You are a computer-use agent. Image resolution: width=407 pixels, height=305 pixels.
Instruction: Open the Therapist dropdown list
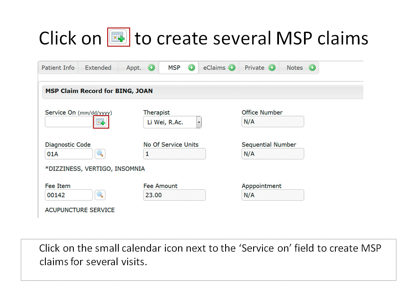(199, 122)
